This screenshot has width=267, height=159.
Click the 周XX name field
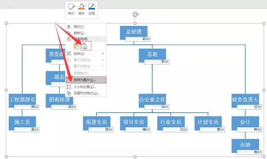[x=27, y=107]
